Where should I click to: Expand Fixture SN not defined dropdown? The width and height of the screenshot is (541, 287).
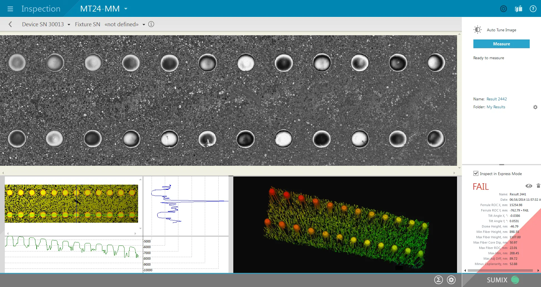(144, 25)
